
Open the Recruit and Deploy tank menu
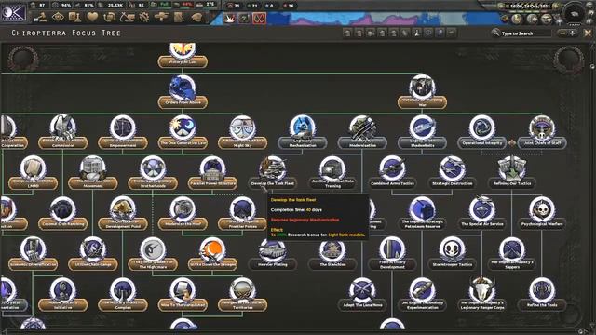pos(161,17)
